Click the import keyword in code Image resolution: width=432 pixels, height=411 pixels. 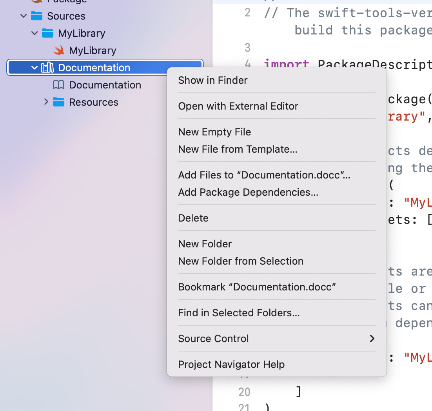pos(286,64)
